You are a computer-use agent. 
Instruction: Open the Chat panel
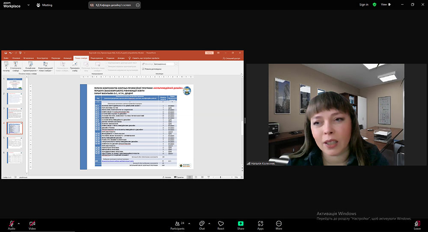[202, 225]
